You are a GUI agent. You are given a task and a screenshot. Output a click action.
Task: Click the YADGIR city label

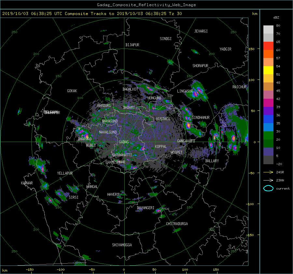tap(225, 49)
